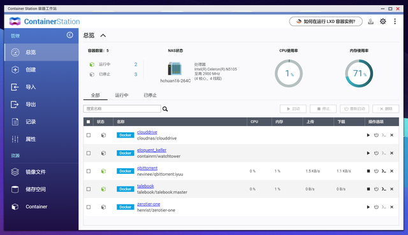Open the zerotier-one container link
This screenshot has height=235, width=408.
click(x=149, y=204)
